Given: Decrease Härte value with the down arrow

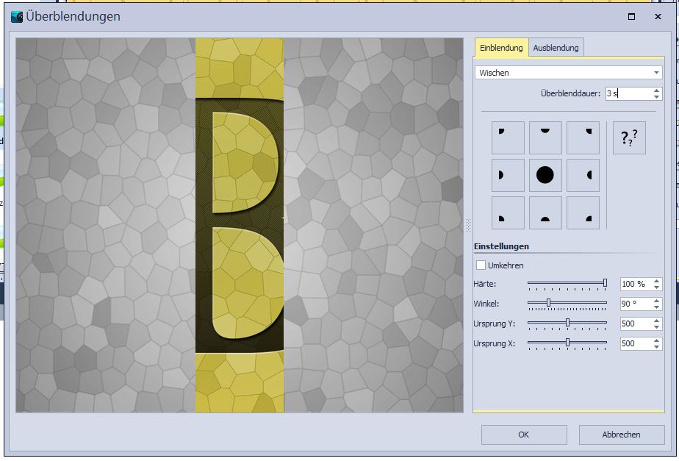Looking at the screenshot, I should pos(656,287).
